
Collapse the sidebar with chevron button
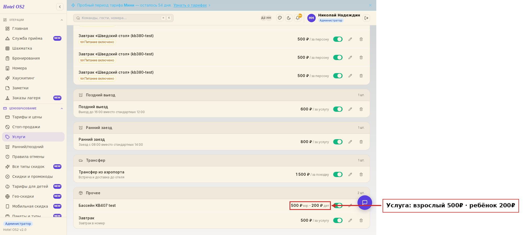tap(60, 7)
